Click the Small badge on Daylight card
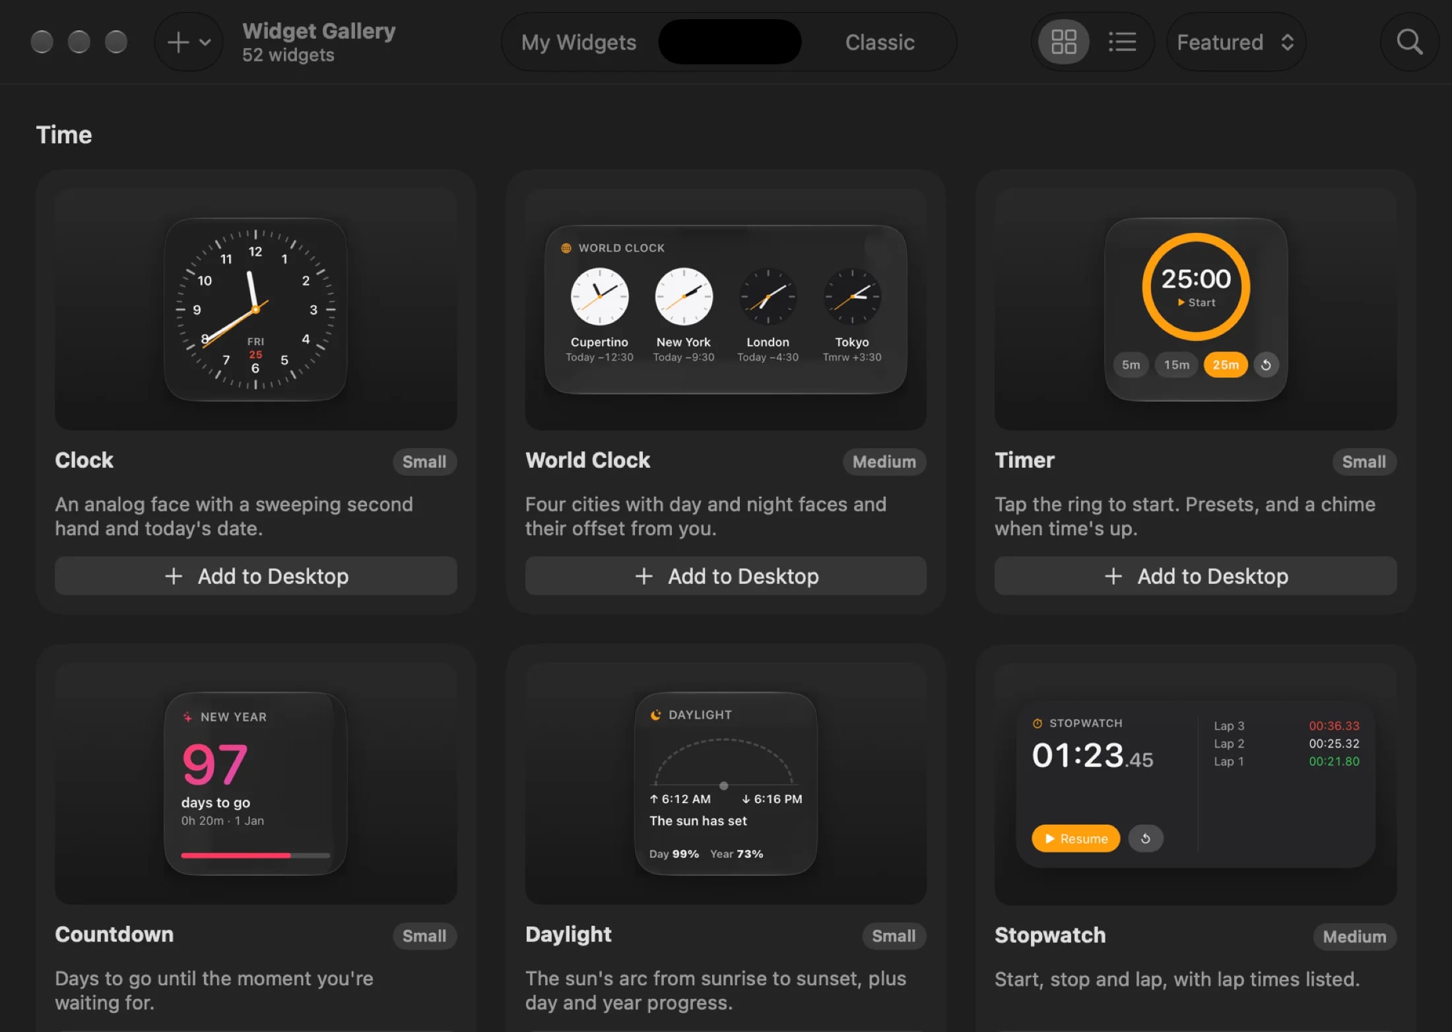Image resolution: width=1452 pixels, height=1032 pixels. (894, 936)
